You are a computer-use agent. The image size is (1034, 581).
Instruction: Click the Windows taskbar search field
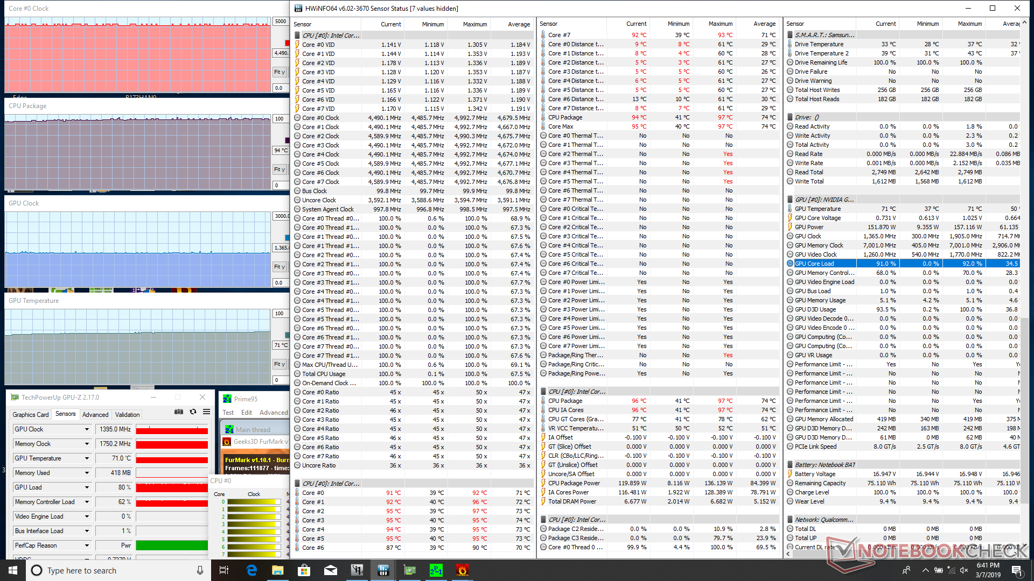[x=118, y=570]
